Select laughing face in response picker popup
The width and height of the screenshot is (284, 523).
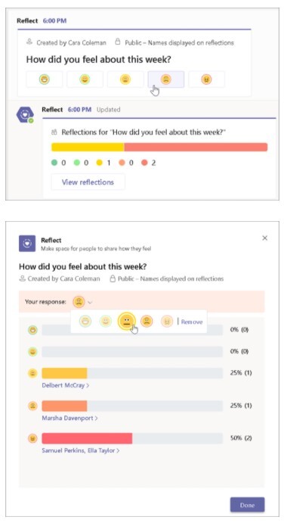coord(85,321)
